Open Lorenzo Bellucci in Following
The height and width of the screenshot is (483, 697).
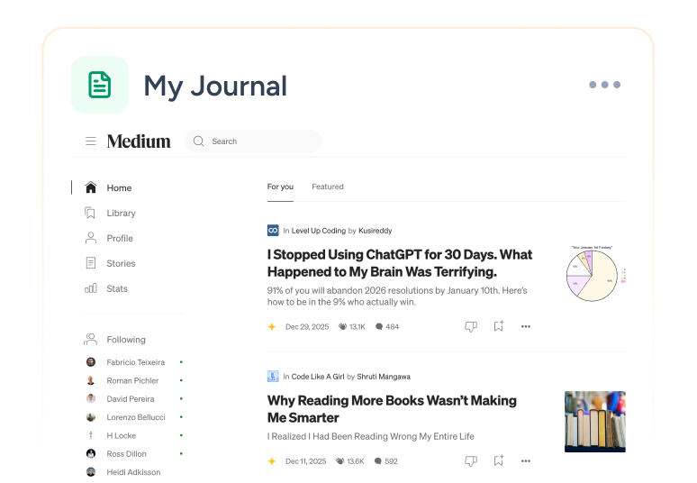click(x=136, y=417)
